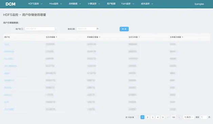Go to page 4
The image size is (213, 124).
pyautogui.click(x=158, y=117)
